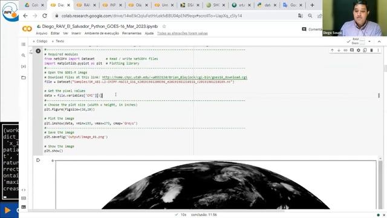Open the Ajuda menu

pos(149,33)
